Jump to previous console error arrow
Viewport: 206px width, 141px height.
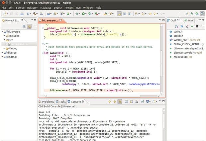[115, 102]
